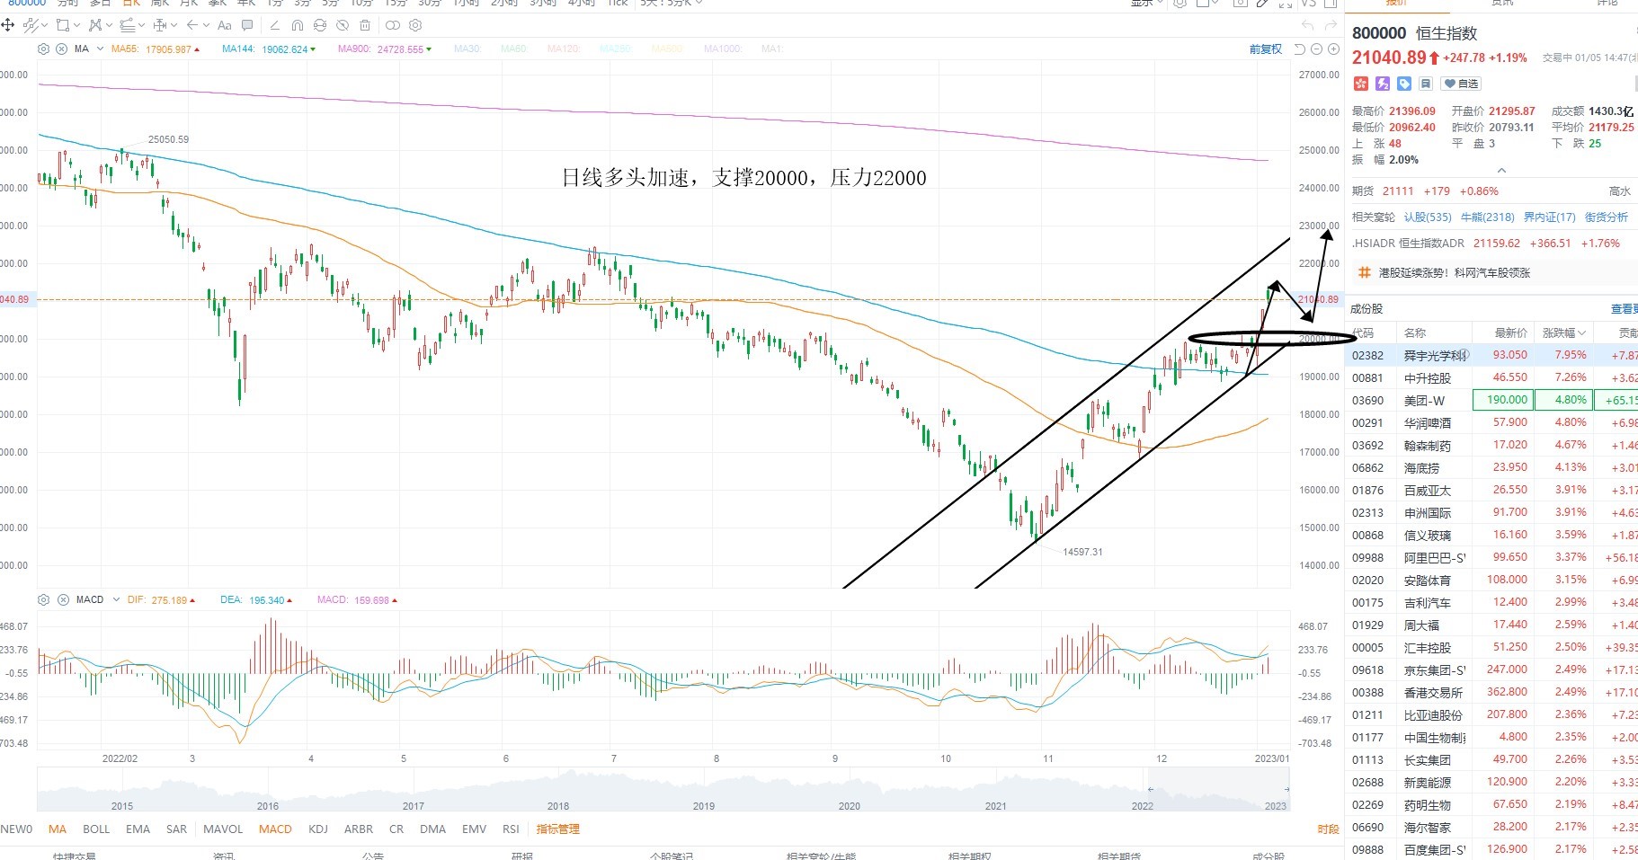Expand the MA indicator dropdown arrow

tap(100, 49)
